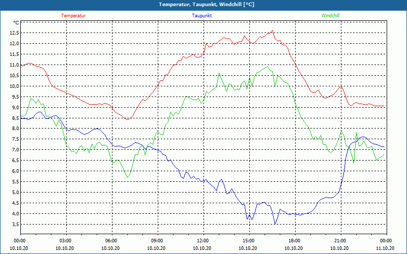Image resolution: width=407 pixels, height=254 pixels.
Task: Click the 15:00 time label
Action: point(248,241)
